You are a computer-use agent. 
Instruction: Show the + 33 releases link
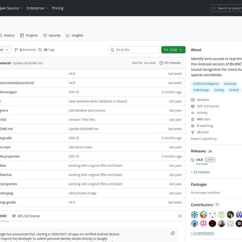[x=200, y=172]
